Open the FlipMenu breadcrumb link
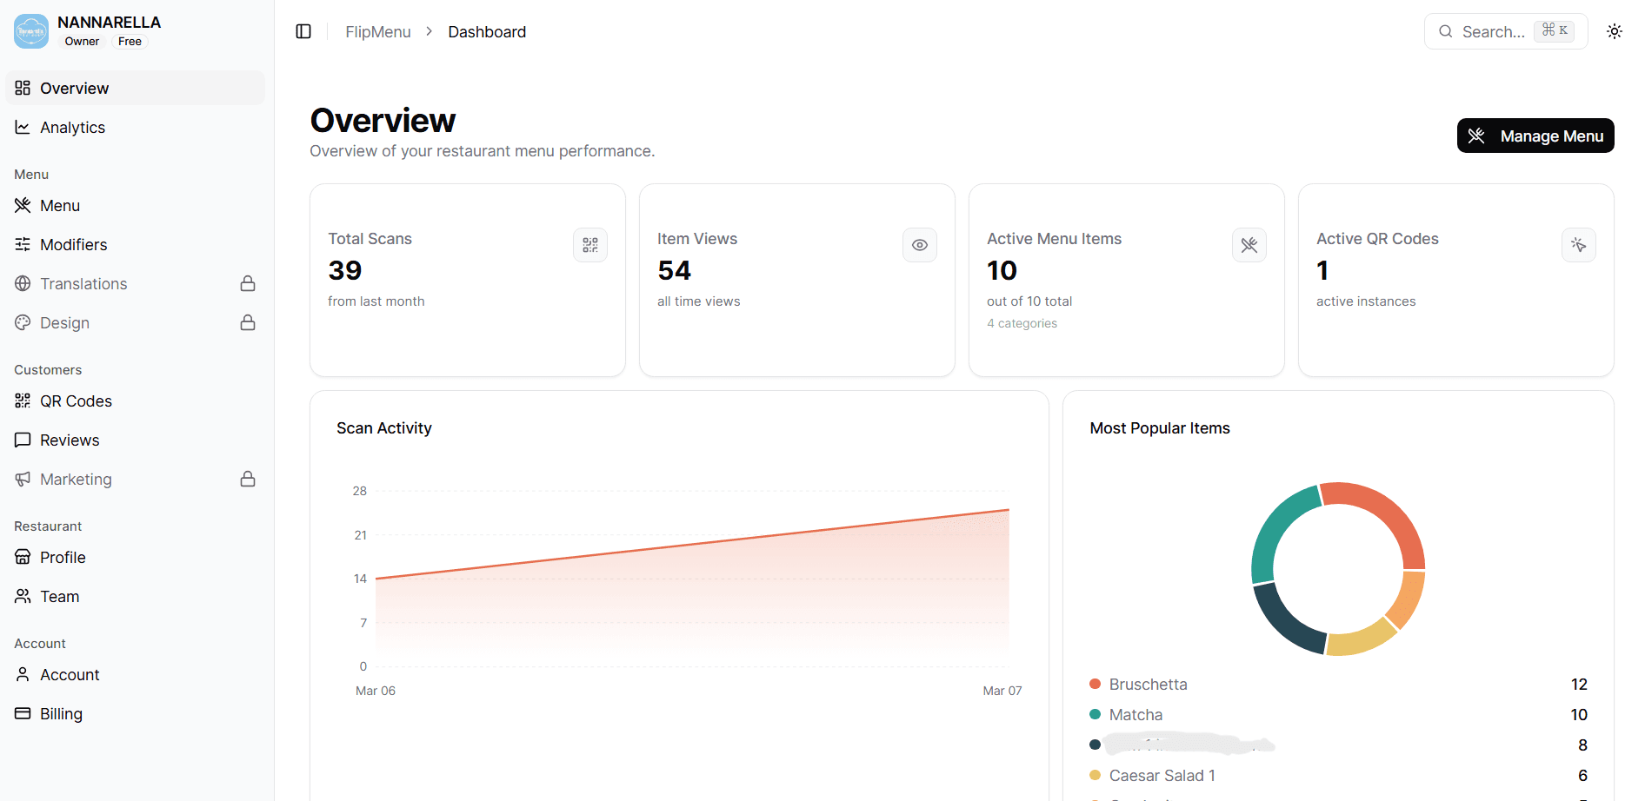Viewport: 1645px width, 801px height. point(377,31)
